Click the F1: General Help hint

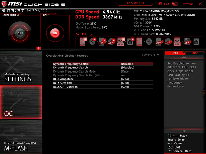(x=179, y=151)
